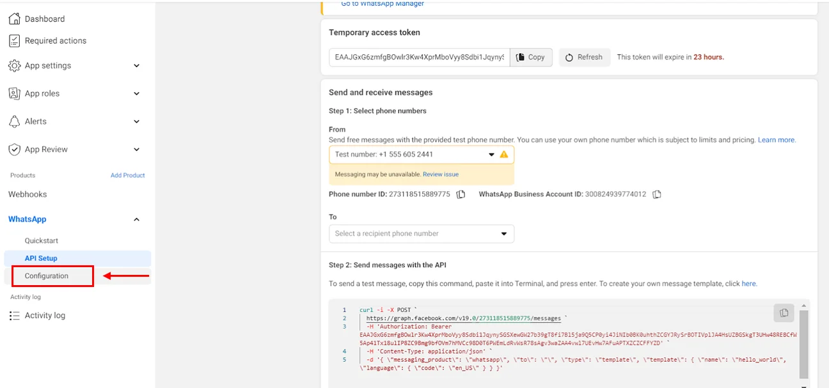Click the 'here' message template link
829x388 pixels.
749,283
